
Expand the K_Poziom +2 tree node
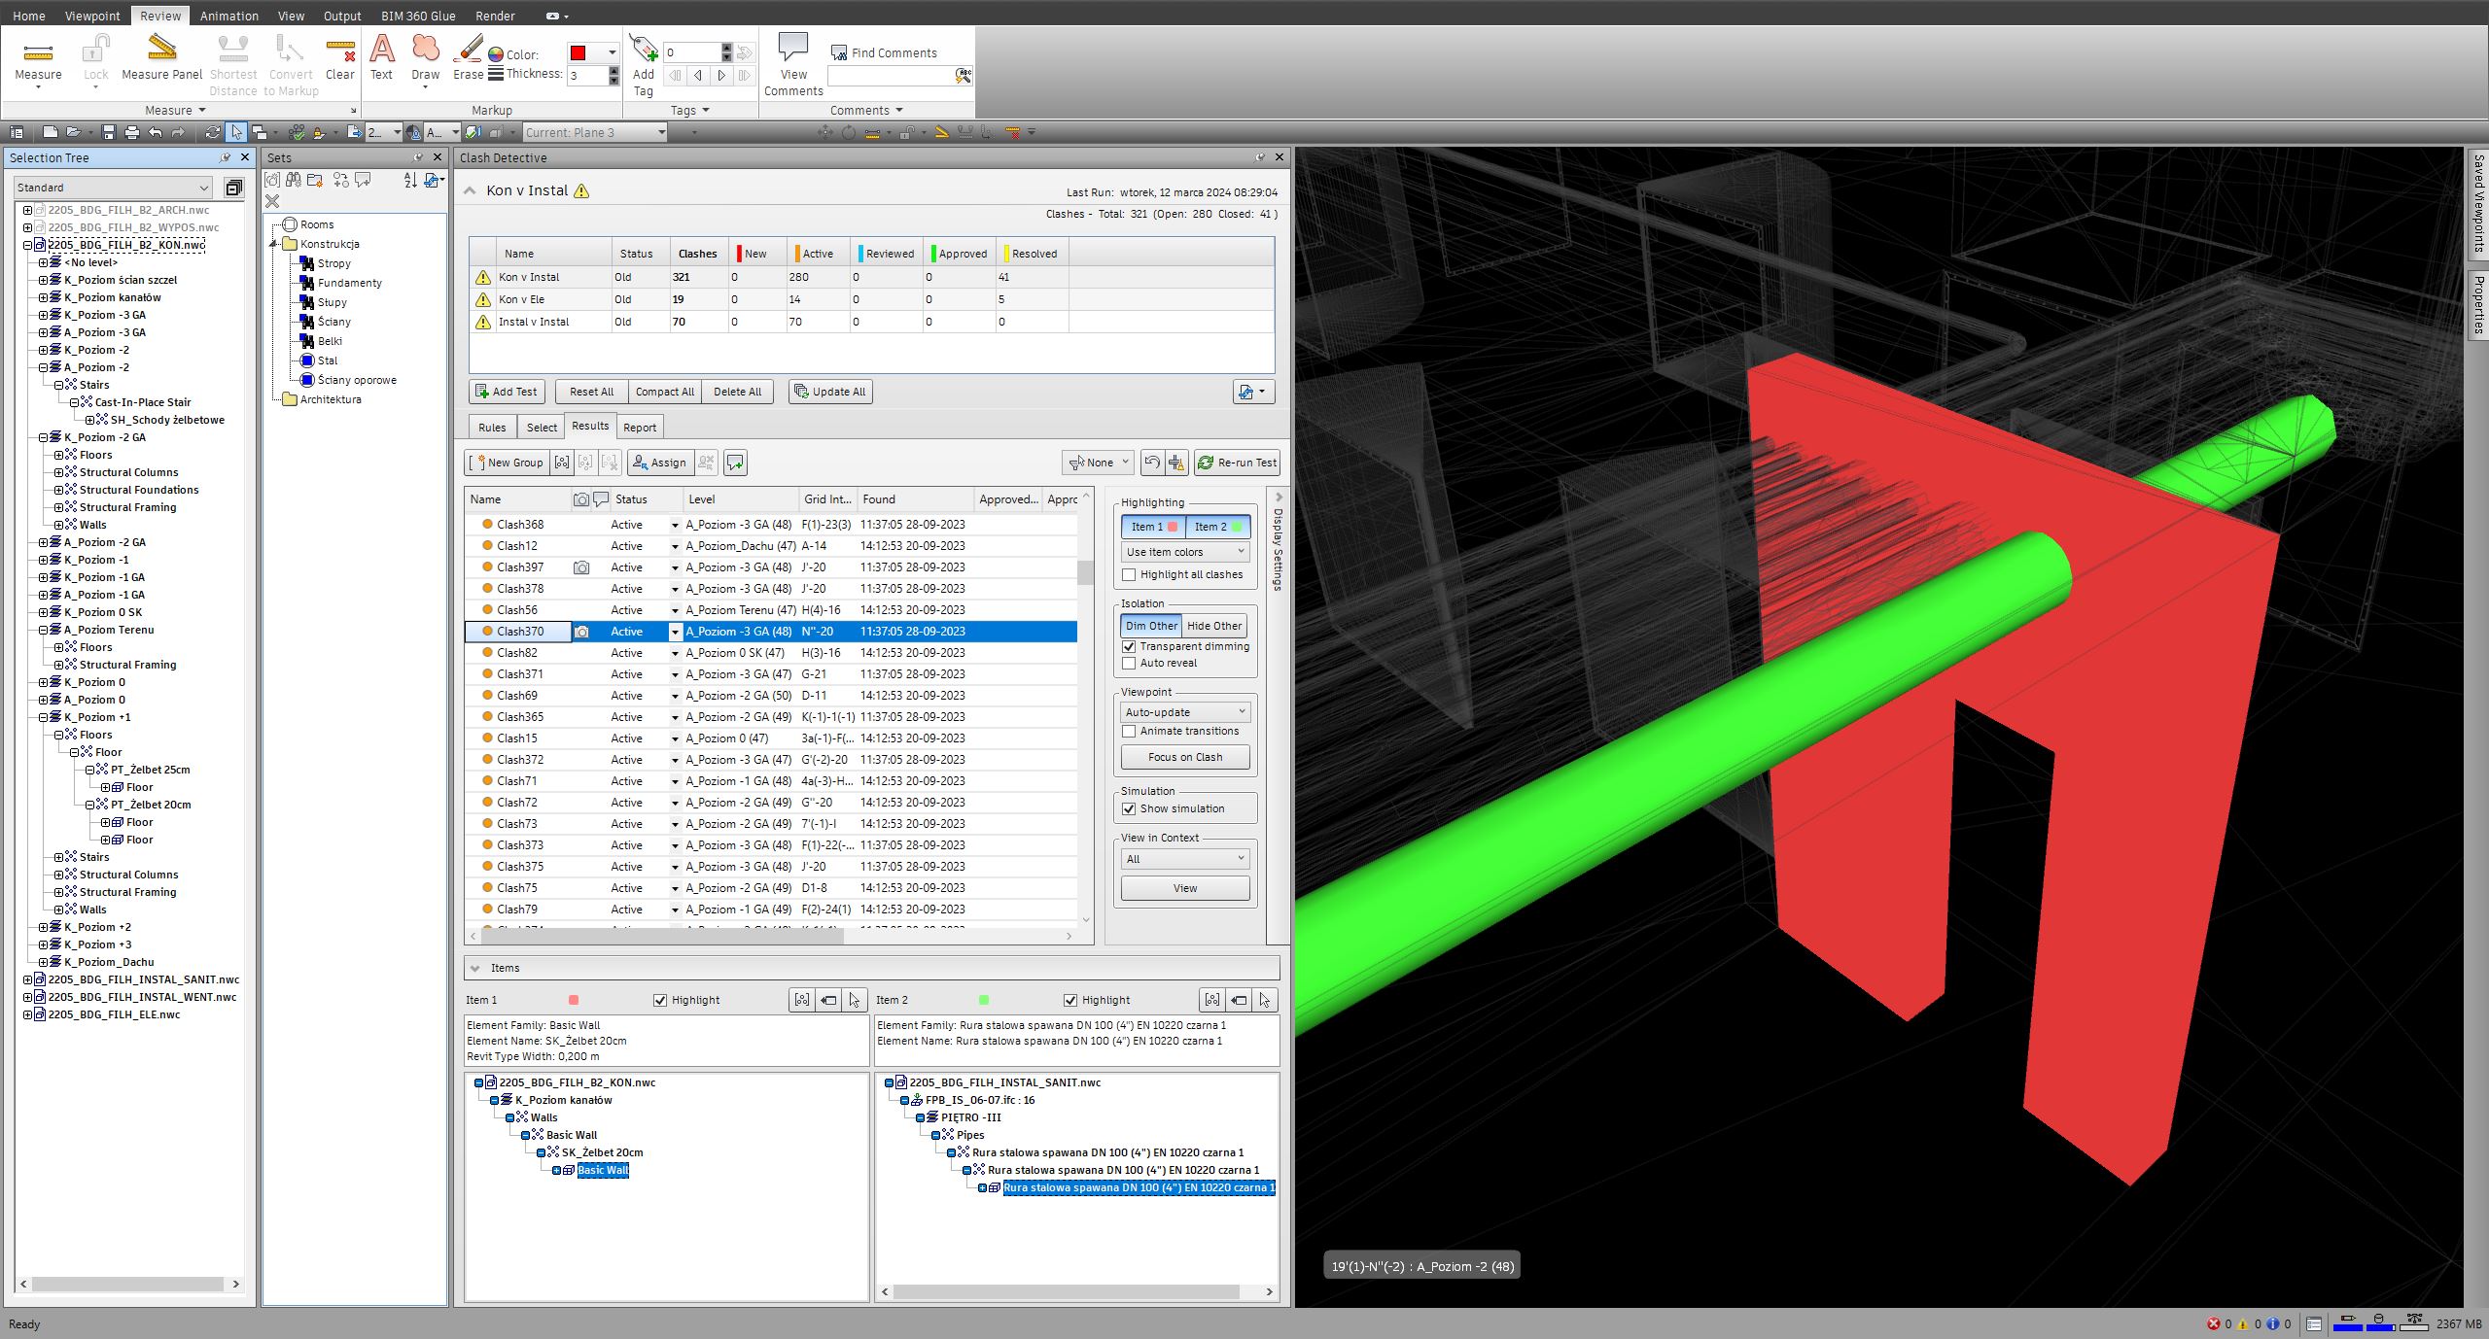[43, 927]
